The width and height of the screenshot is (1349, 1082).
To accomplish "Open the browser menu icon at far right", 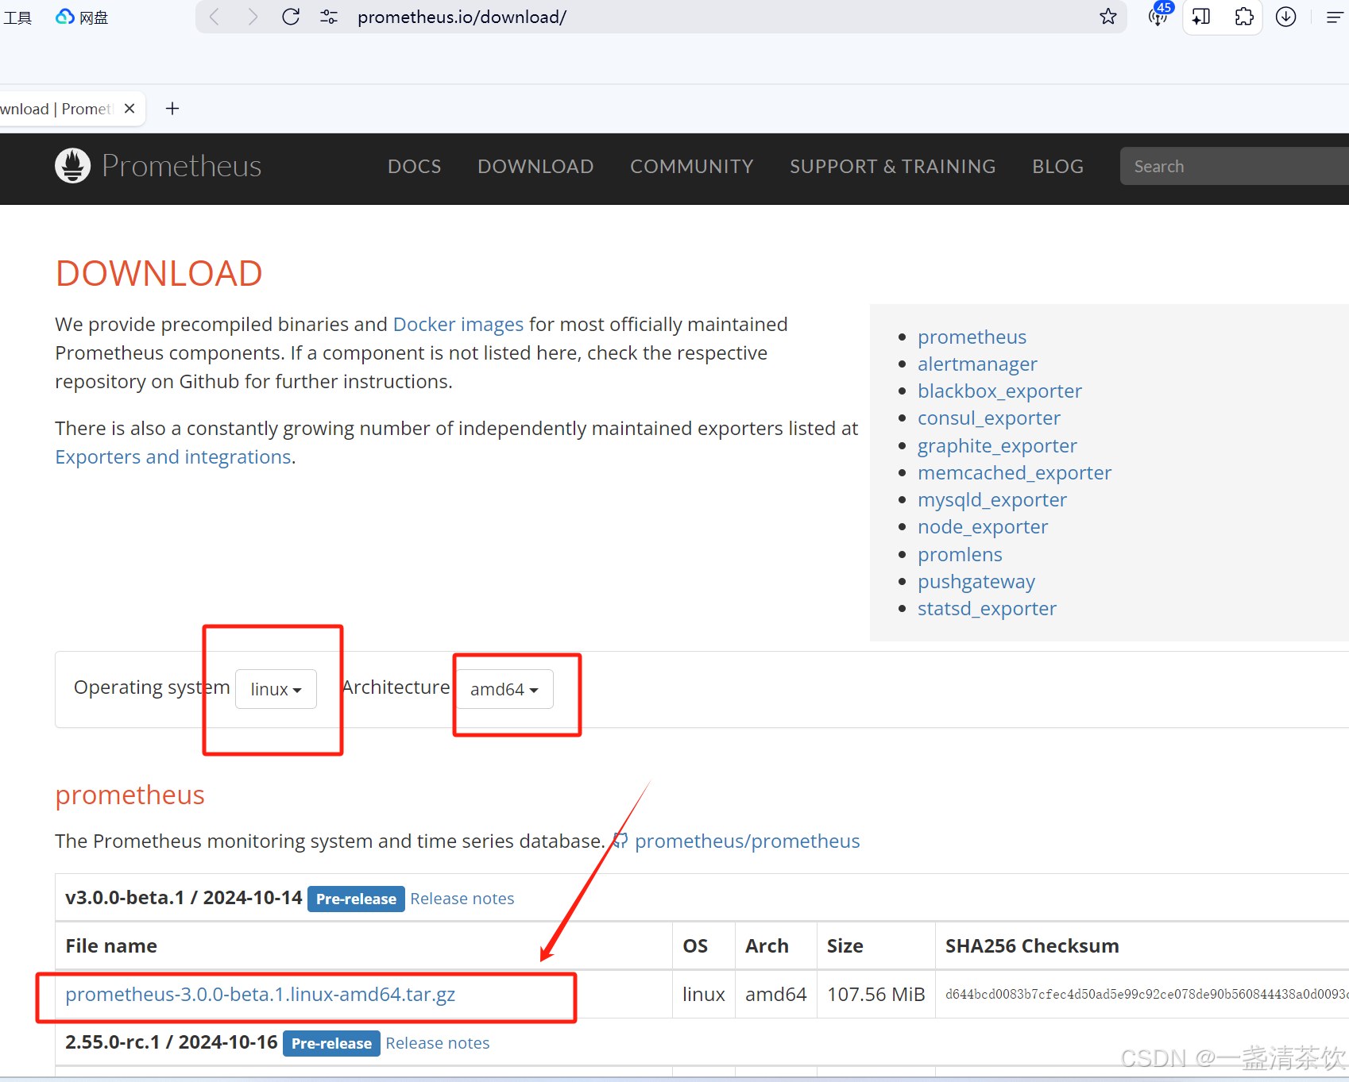I will [x=1335, y=17].
